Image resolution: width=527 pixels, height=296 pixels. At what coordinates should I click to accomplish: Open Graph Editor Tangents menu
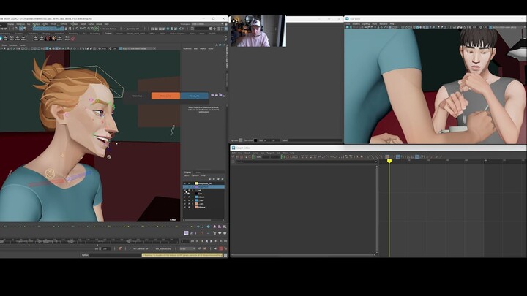tap(271, 153)
